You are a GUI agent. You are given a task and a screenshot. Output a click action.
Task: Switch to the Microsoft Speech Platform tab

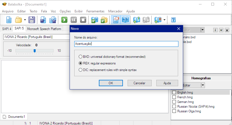[x=44, y=29]
